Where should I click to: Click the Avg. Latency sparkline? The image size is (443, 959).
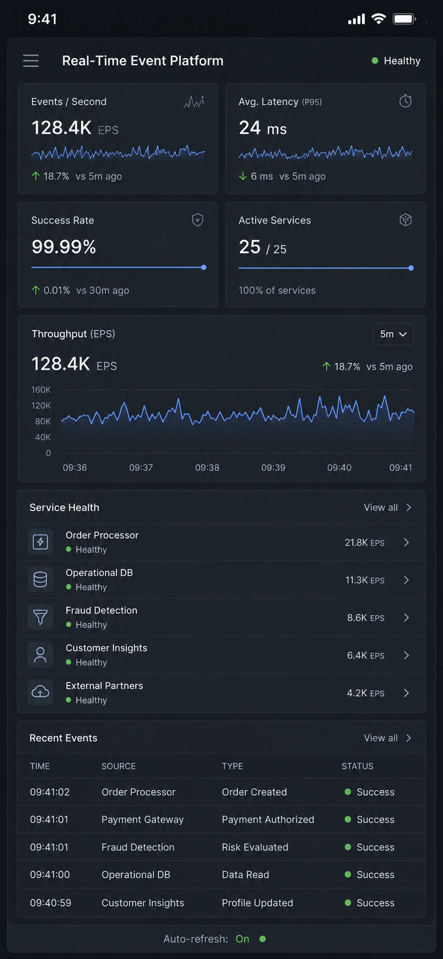coord(326,153)
